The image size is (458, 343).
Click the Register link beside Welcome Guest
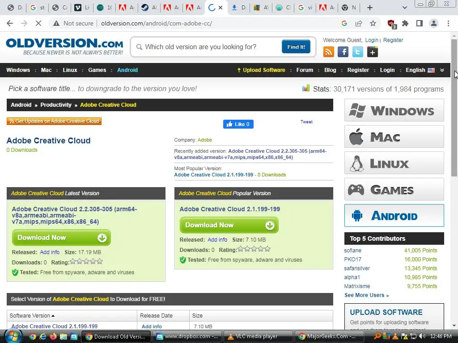coord(393,40)
